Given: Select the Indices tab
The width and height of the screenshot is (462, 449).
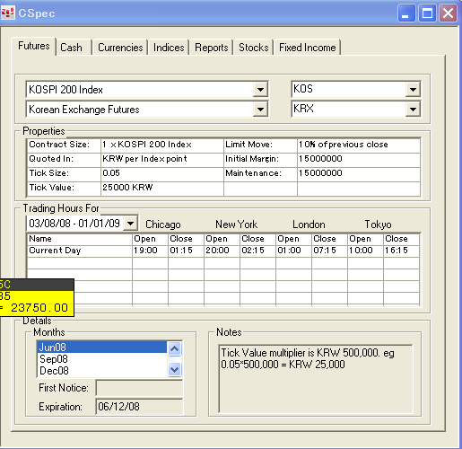Looking at the screenshot, I should click(169, 48).
